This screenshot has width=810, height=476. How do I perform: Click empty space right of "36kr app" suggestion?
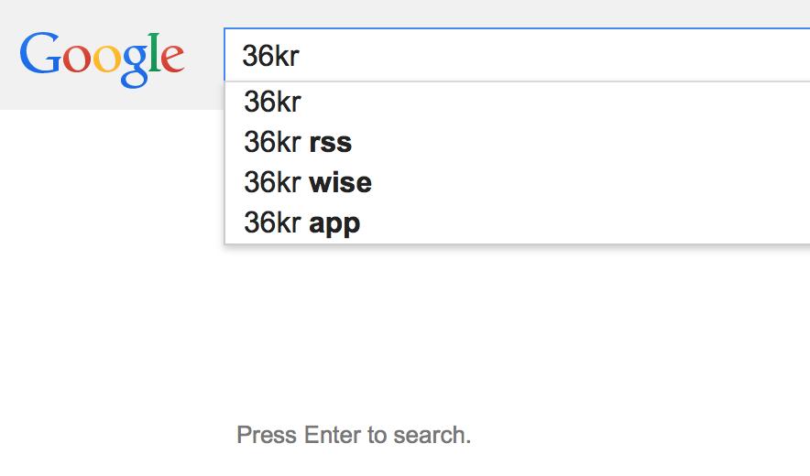click(x=586, y=222)
